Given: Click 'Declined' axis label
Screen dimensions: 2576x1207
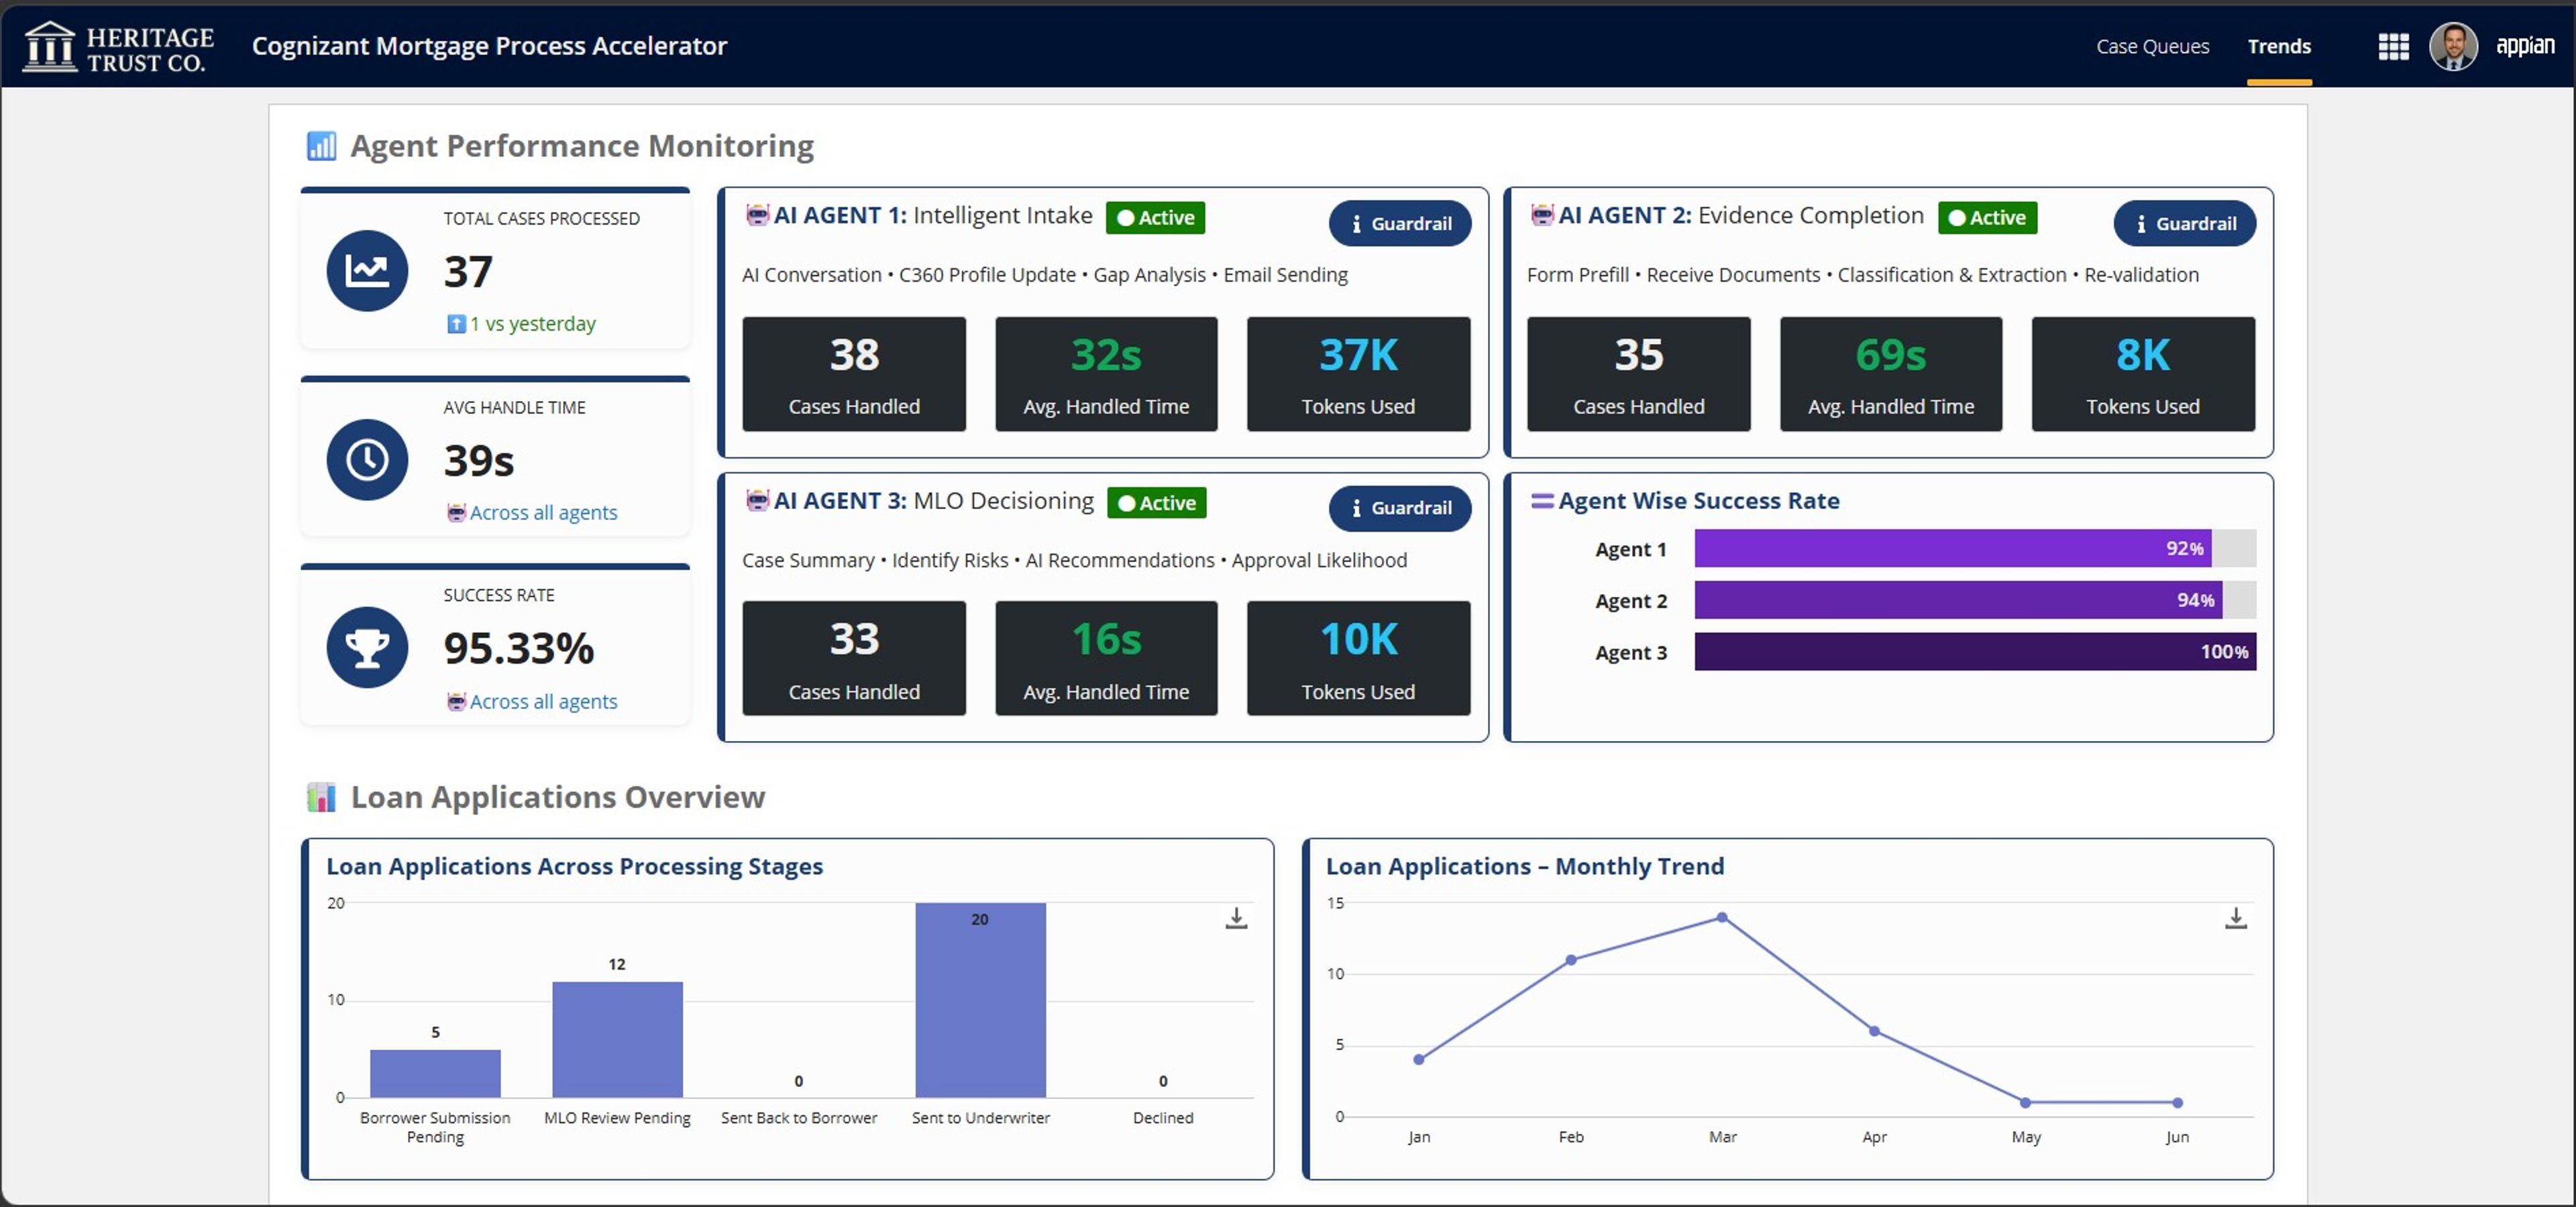Looking at the screenshot, I should pyautogui.click(x=1162, y=1118).
